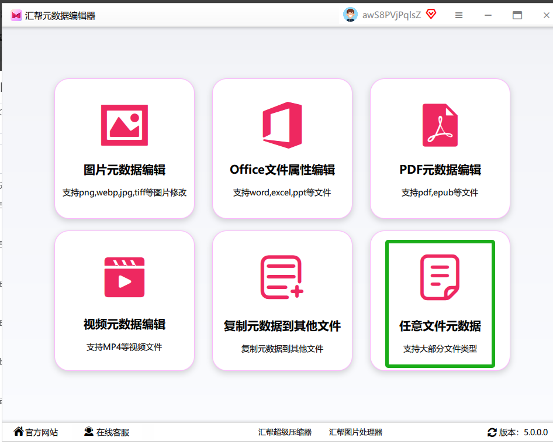
Task: Click the home icon beside 官方网站
Action: pos(19,431)
